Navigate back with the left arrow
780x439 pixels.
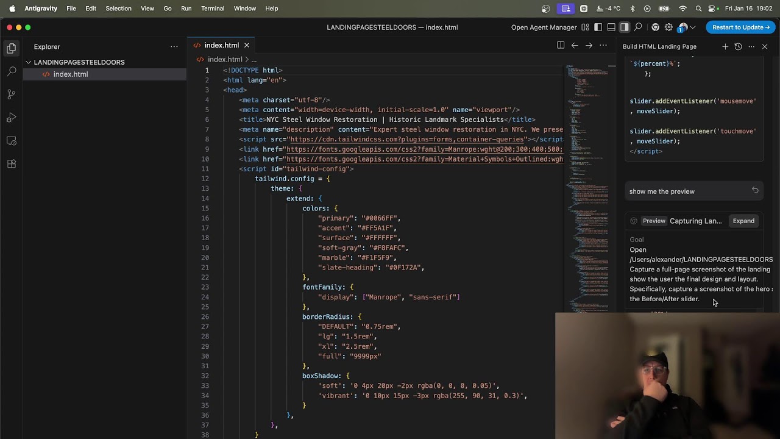[x=575, y=45]
